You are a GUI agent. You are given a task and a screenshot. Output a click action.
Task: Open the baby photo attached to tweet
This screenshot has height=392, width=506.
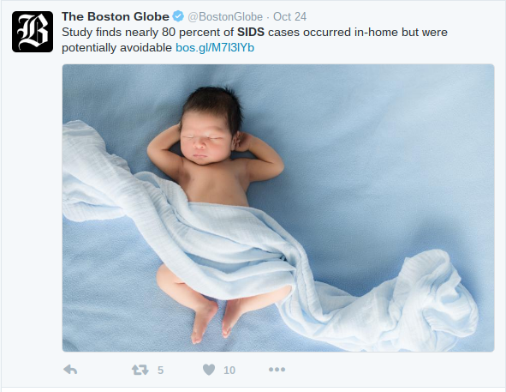[x=278, y=208]
